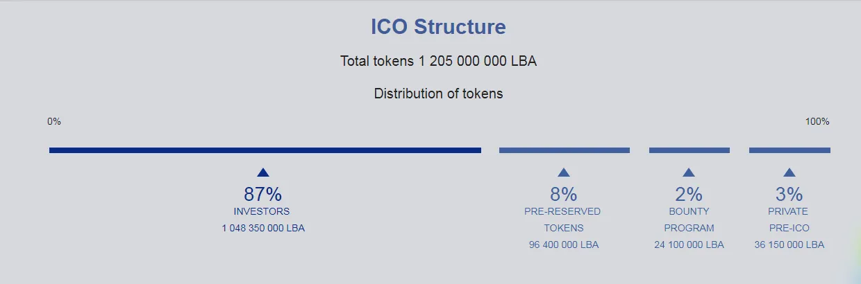Click the BOUNTY PROGRAM label
The height and width of the screenshot is (284, 861).
click(689, 220)
